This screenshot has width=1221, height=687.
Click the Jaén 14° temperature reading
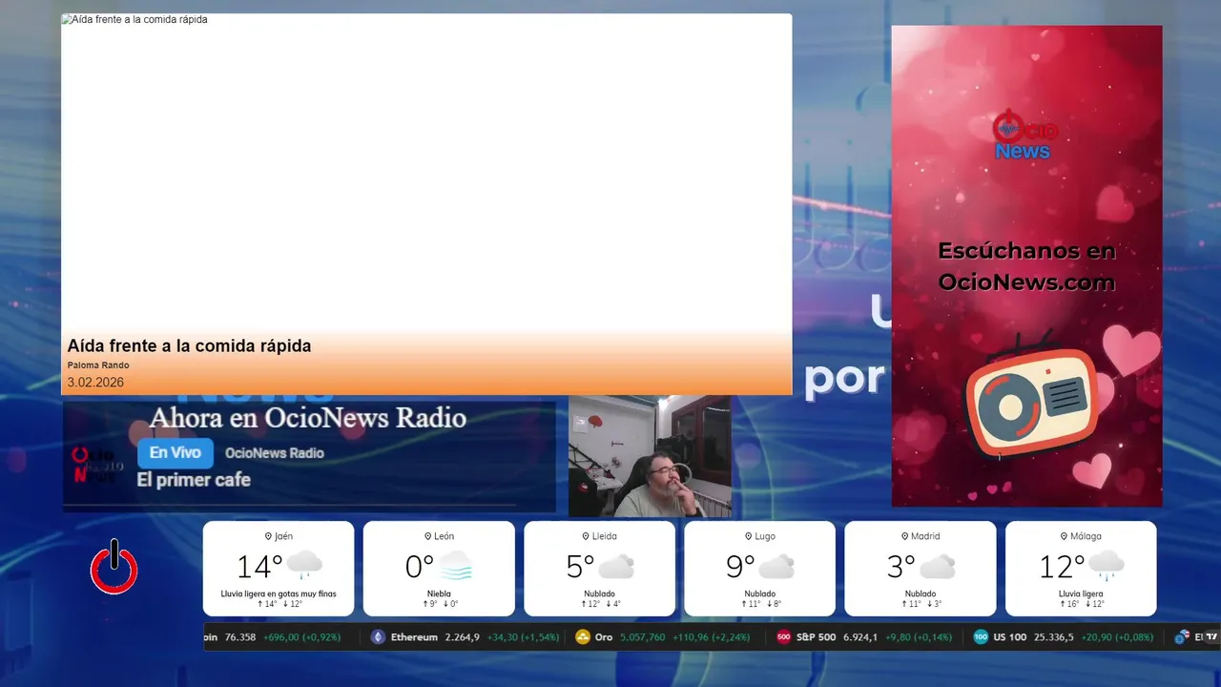click(259, 567)
